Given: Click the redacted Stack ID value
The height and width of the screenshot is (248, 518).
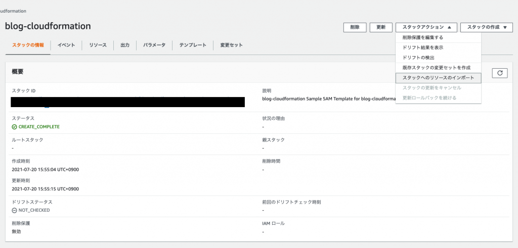Looking at the screenshot, I should tap(128, 102).
